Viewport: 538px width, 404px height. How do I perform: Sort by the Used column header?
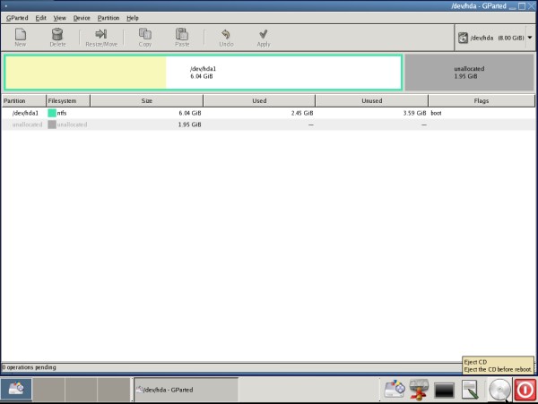259,100
